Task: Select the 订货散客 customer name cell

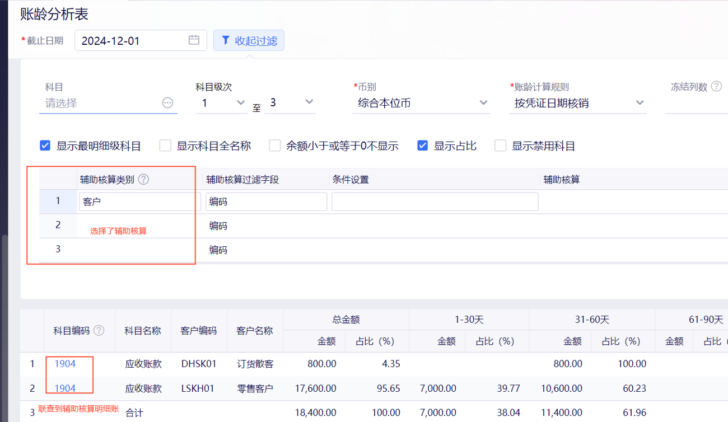Action: point(255,364)
